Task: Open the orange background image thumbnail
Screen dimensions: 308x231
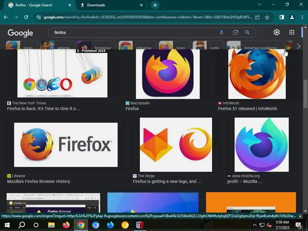Action: (251, 202)
